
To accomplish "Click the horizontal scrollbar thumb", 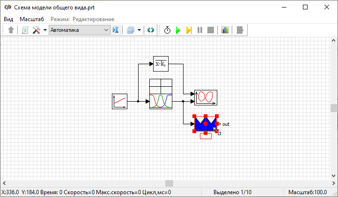I will click(x=169, y=183).
